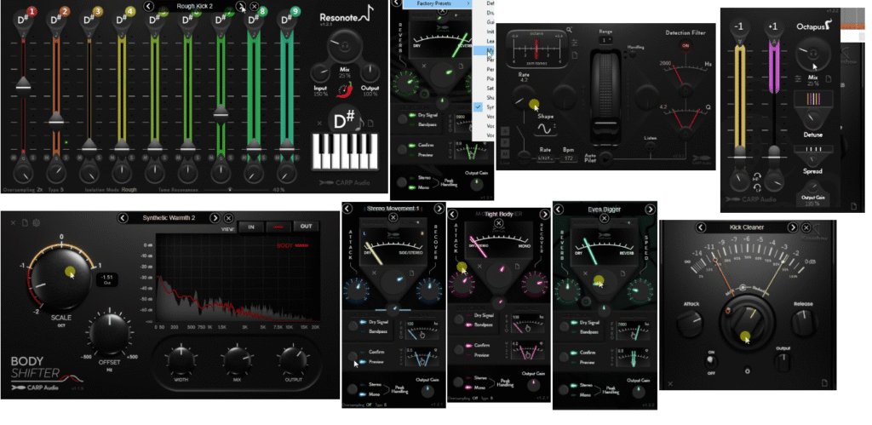Viewport: 872px width, 425px height.
Task: Solo band 2 in Resonote
Action: pyautogui.click(x=65, y=158)
